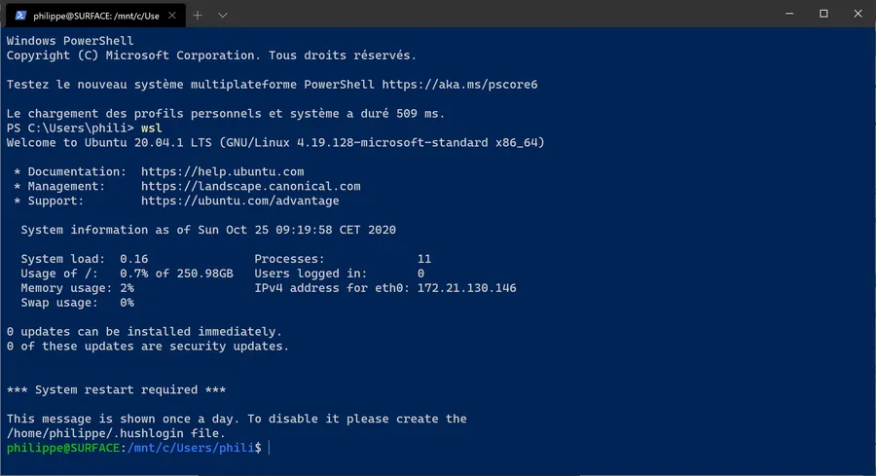Click the IPv4 address 172.21.130.146
876x476 pixels.
coord(467,288)
